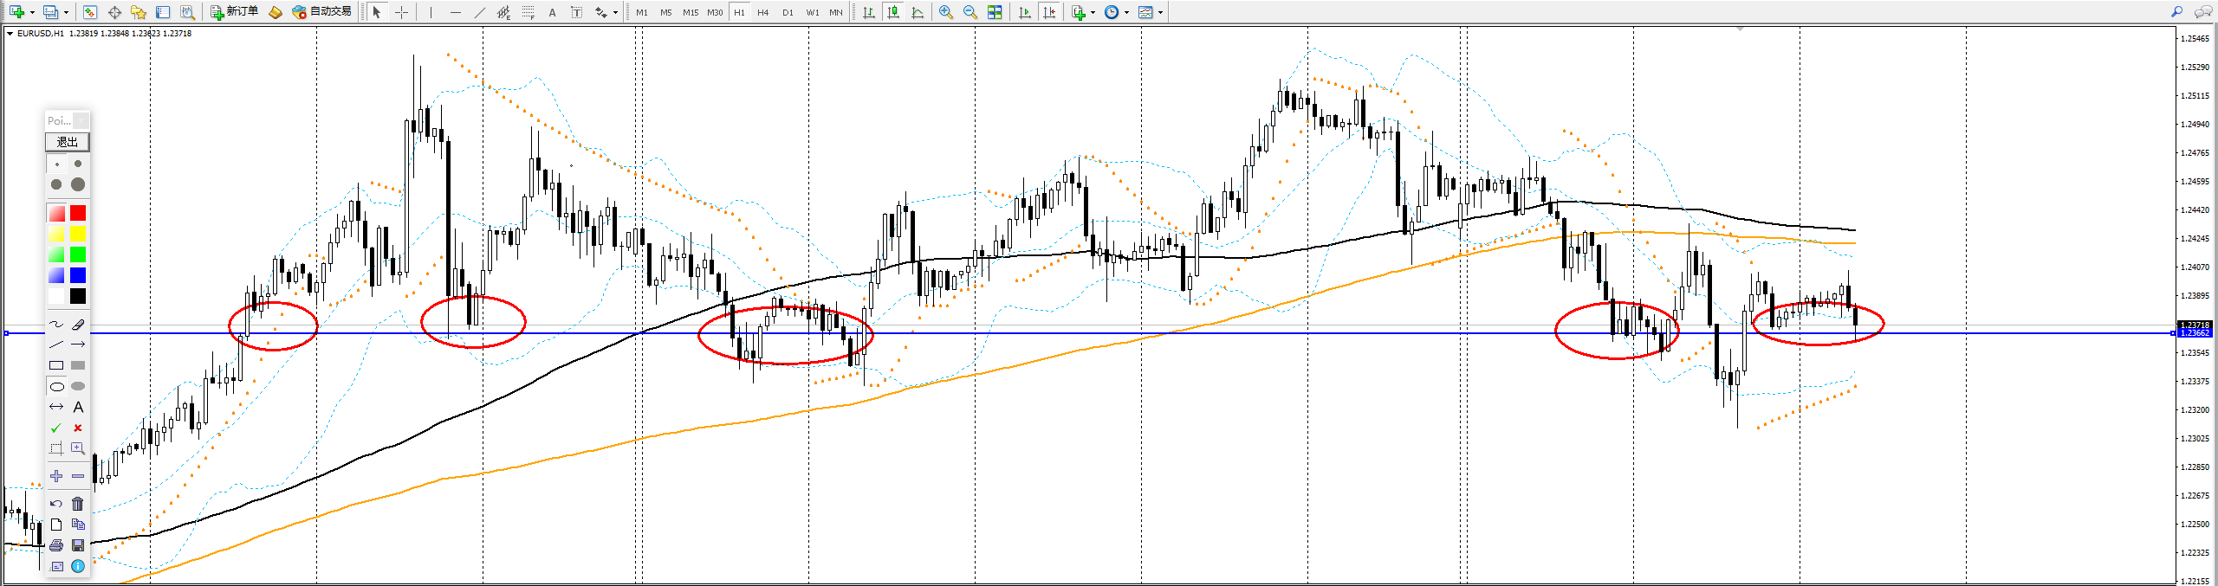This screenshot has height=586, width=2218.
Task: Select the crosshair cursor tool
Action: [401, 12]
